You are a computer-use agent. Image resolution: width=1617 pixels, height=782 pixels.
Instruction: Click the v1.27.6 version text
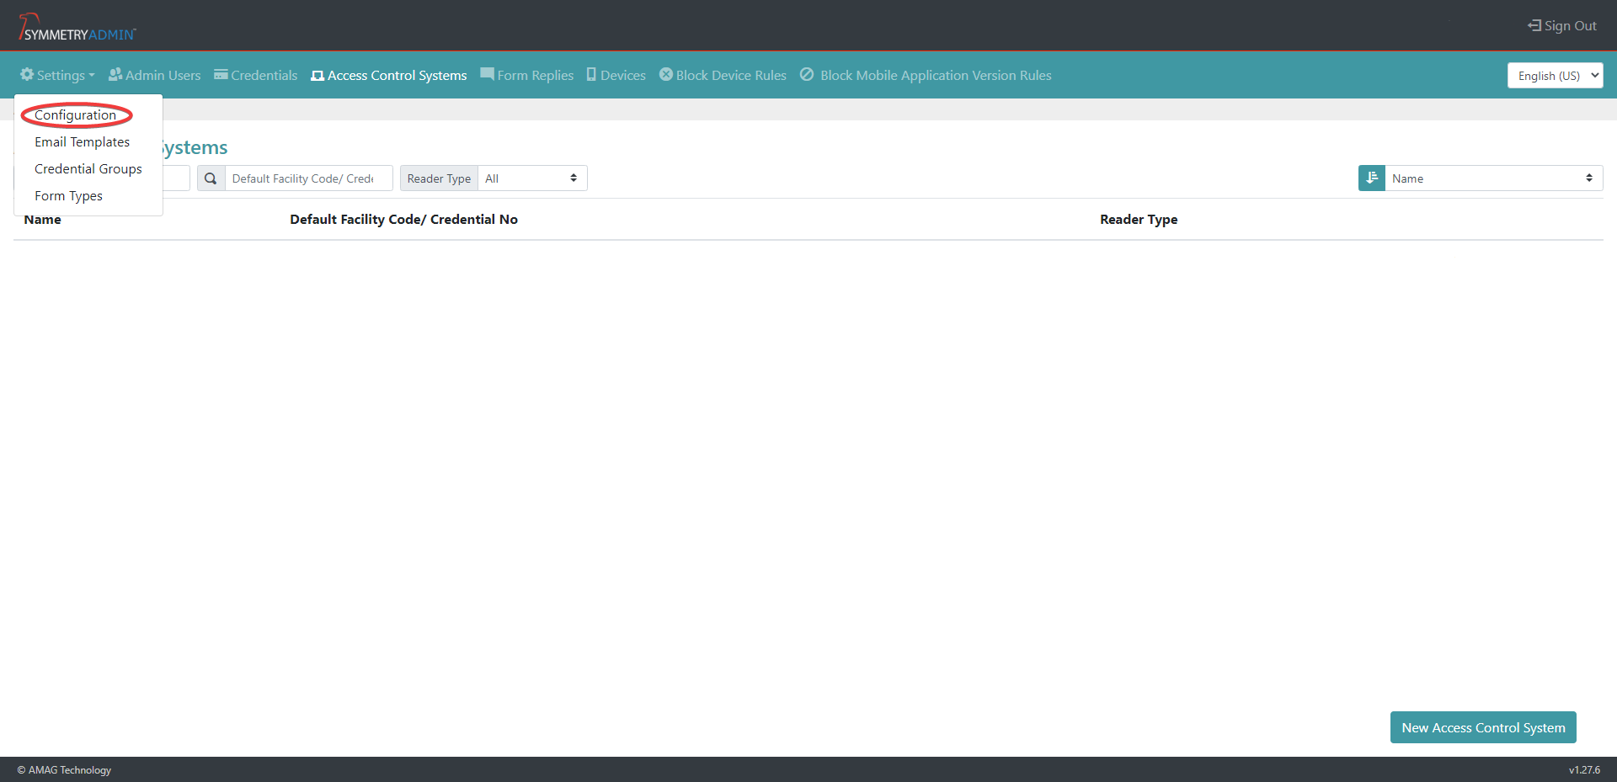click(x=1584, y=770)
